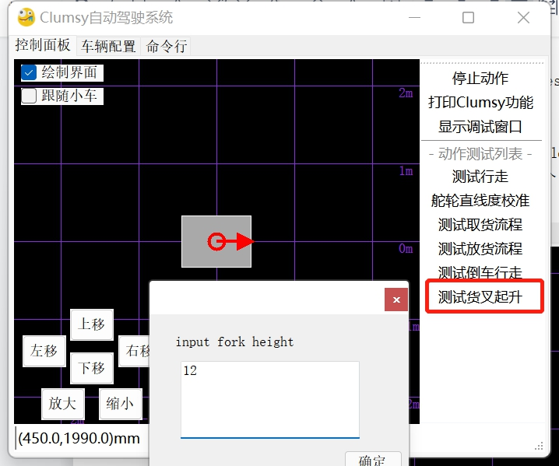
Task: Open the 命令行 tab
Action: pyautogui.click(x=167, y=47)
